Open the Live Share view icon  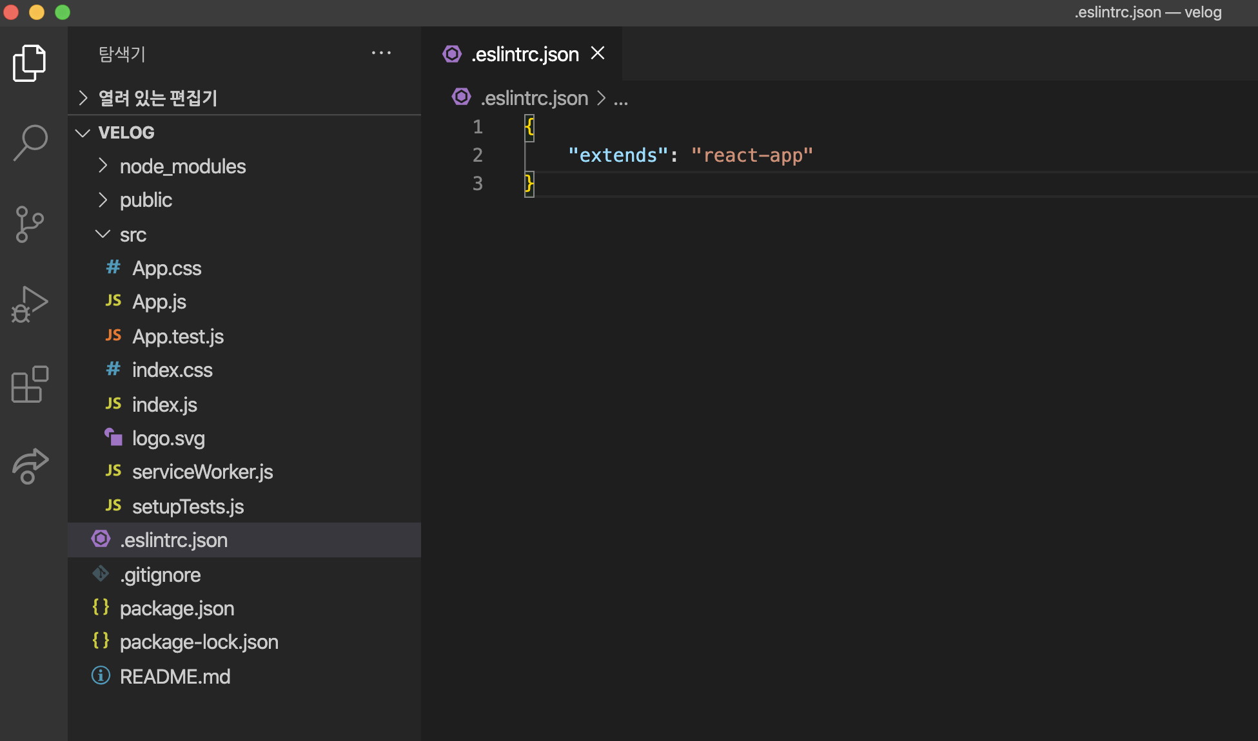point(30,466)
